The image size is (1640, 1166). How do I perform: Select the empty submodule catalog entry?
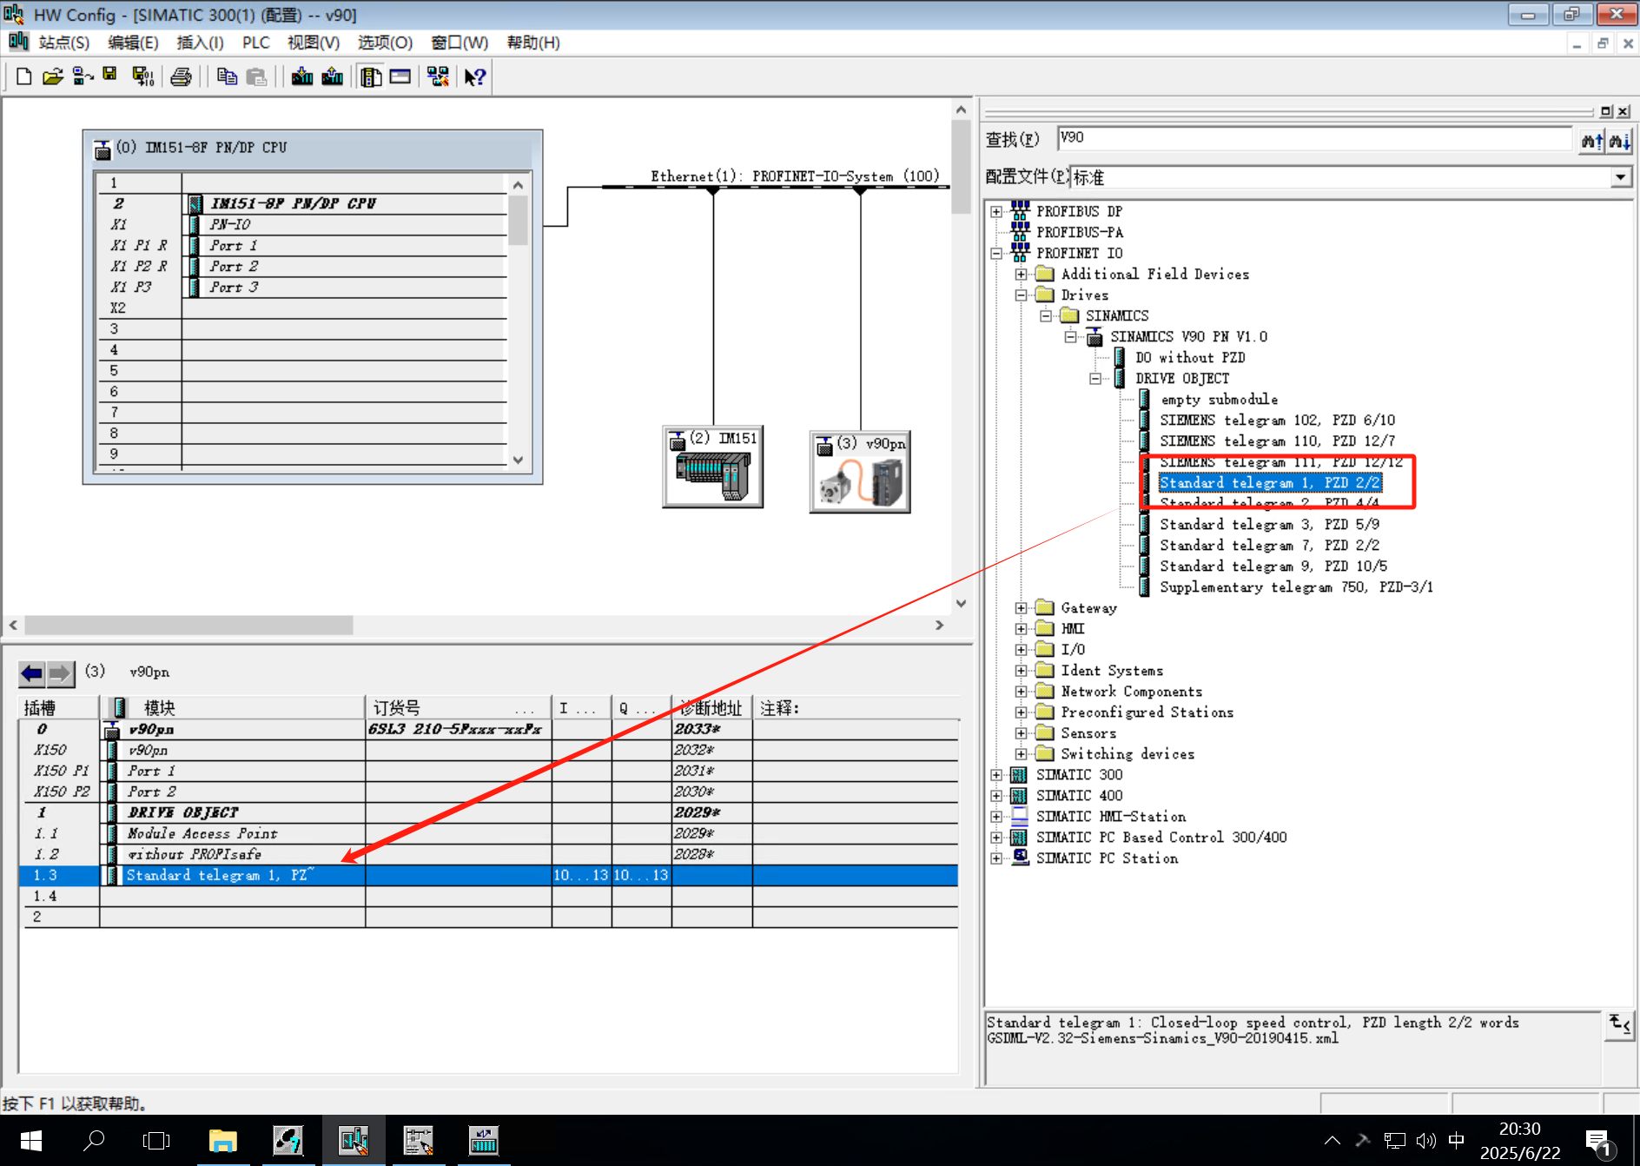pos(1219,400)
